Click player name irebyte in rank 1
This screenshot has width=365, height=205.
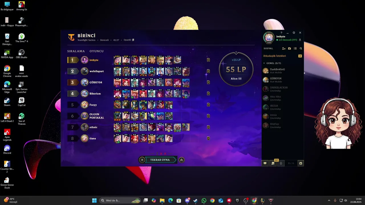click(94, 60)
